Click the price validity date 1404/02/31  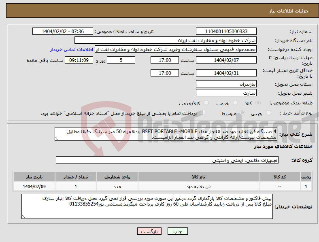[226, 73]
